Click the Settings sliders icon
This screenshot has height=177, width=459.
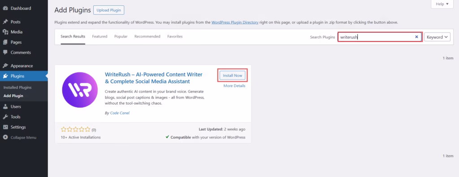point(5,127)
